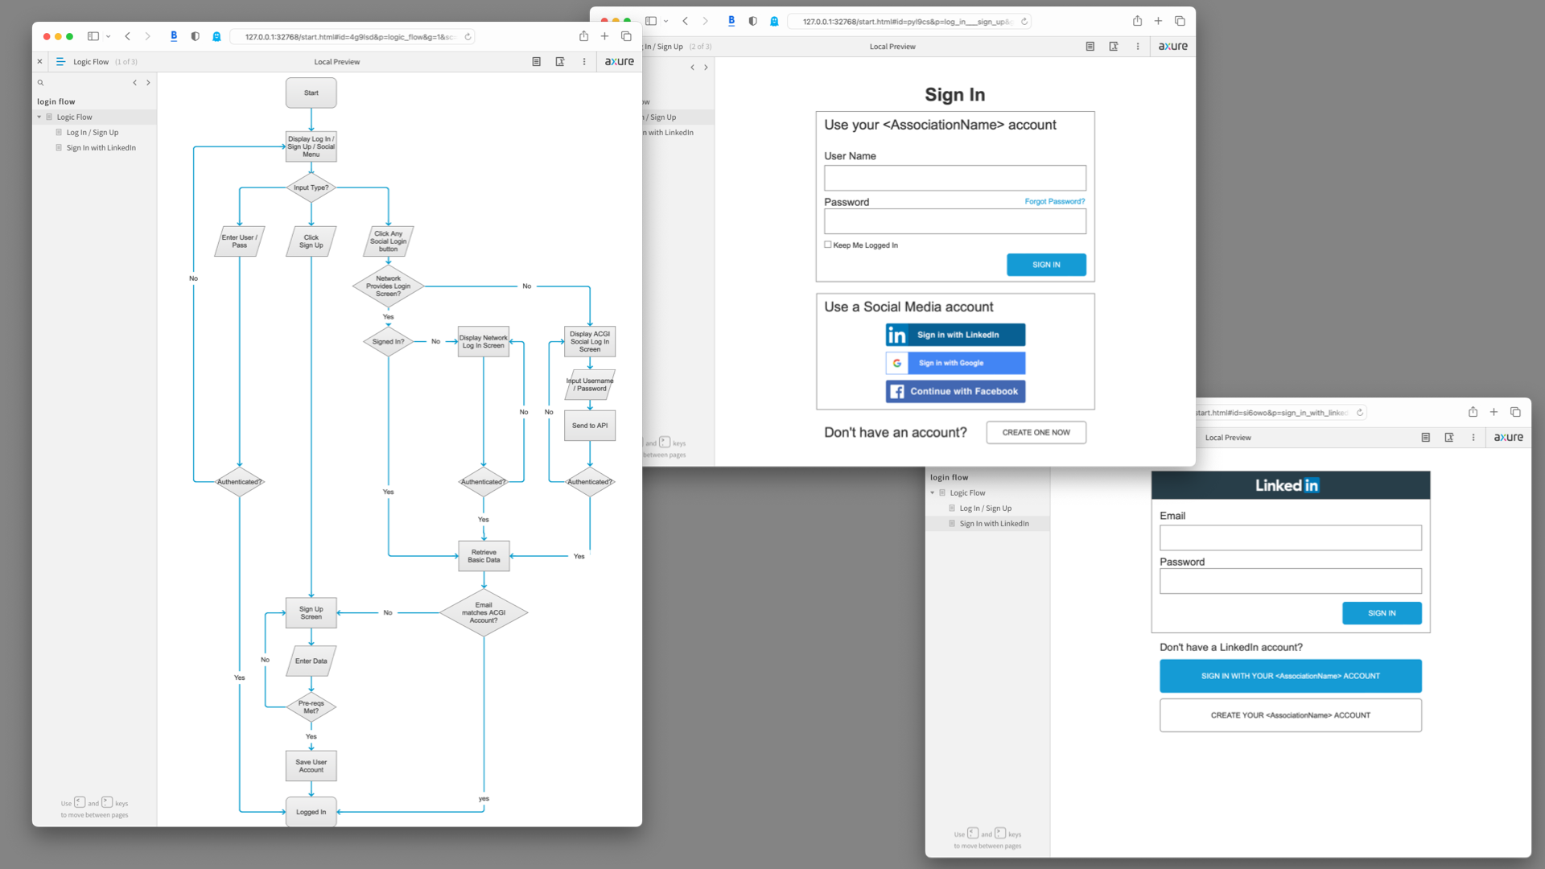The height and width of the screenshot is (869, 1545).
Task: Select Logic Flow in LinkedIn window sidebar
Action: point(967,492)
